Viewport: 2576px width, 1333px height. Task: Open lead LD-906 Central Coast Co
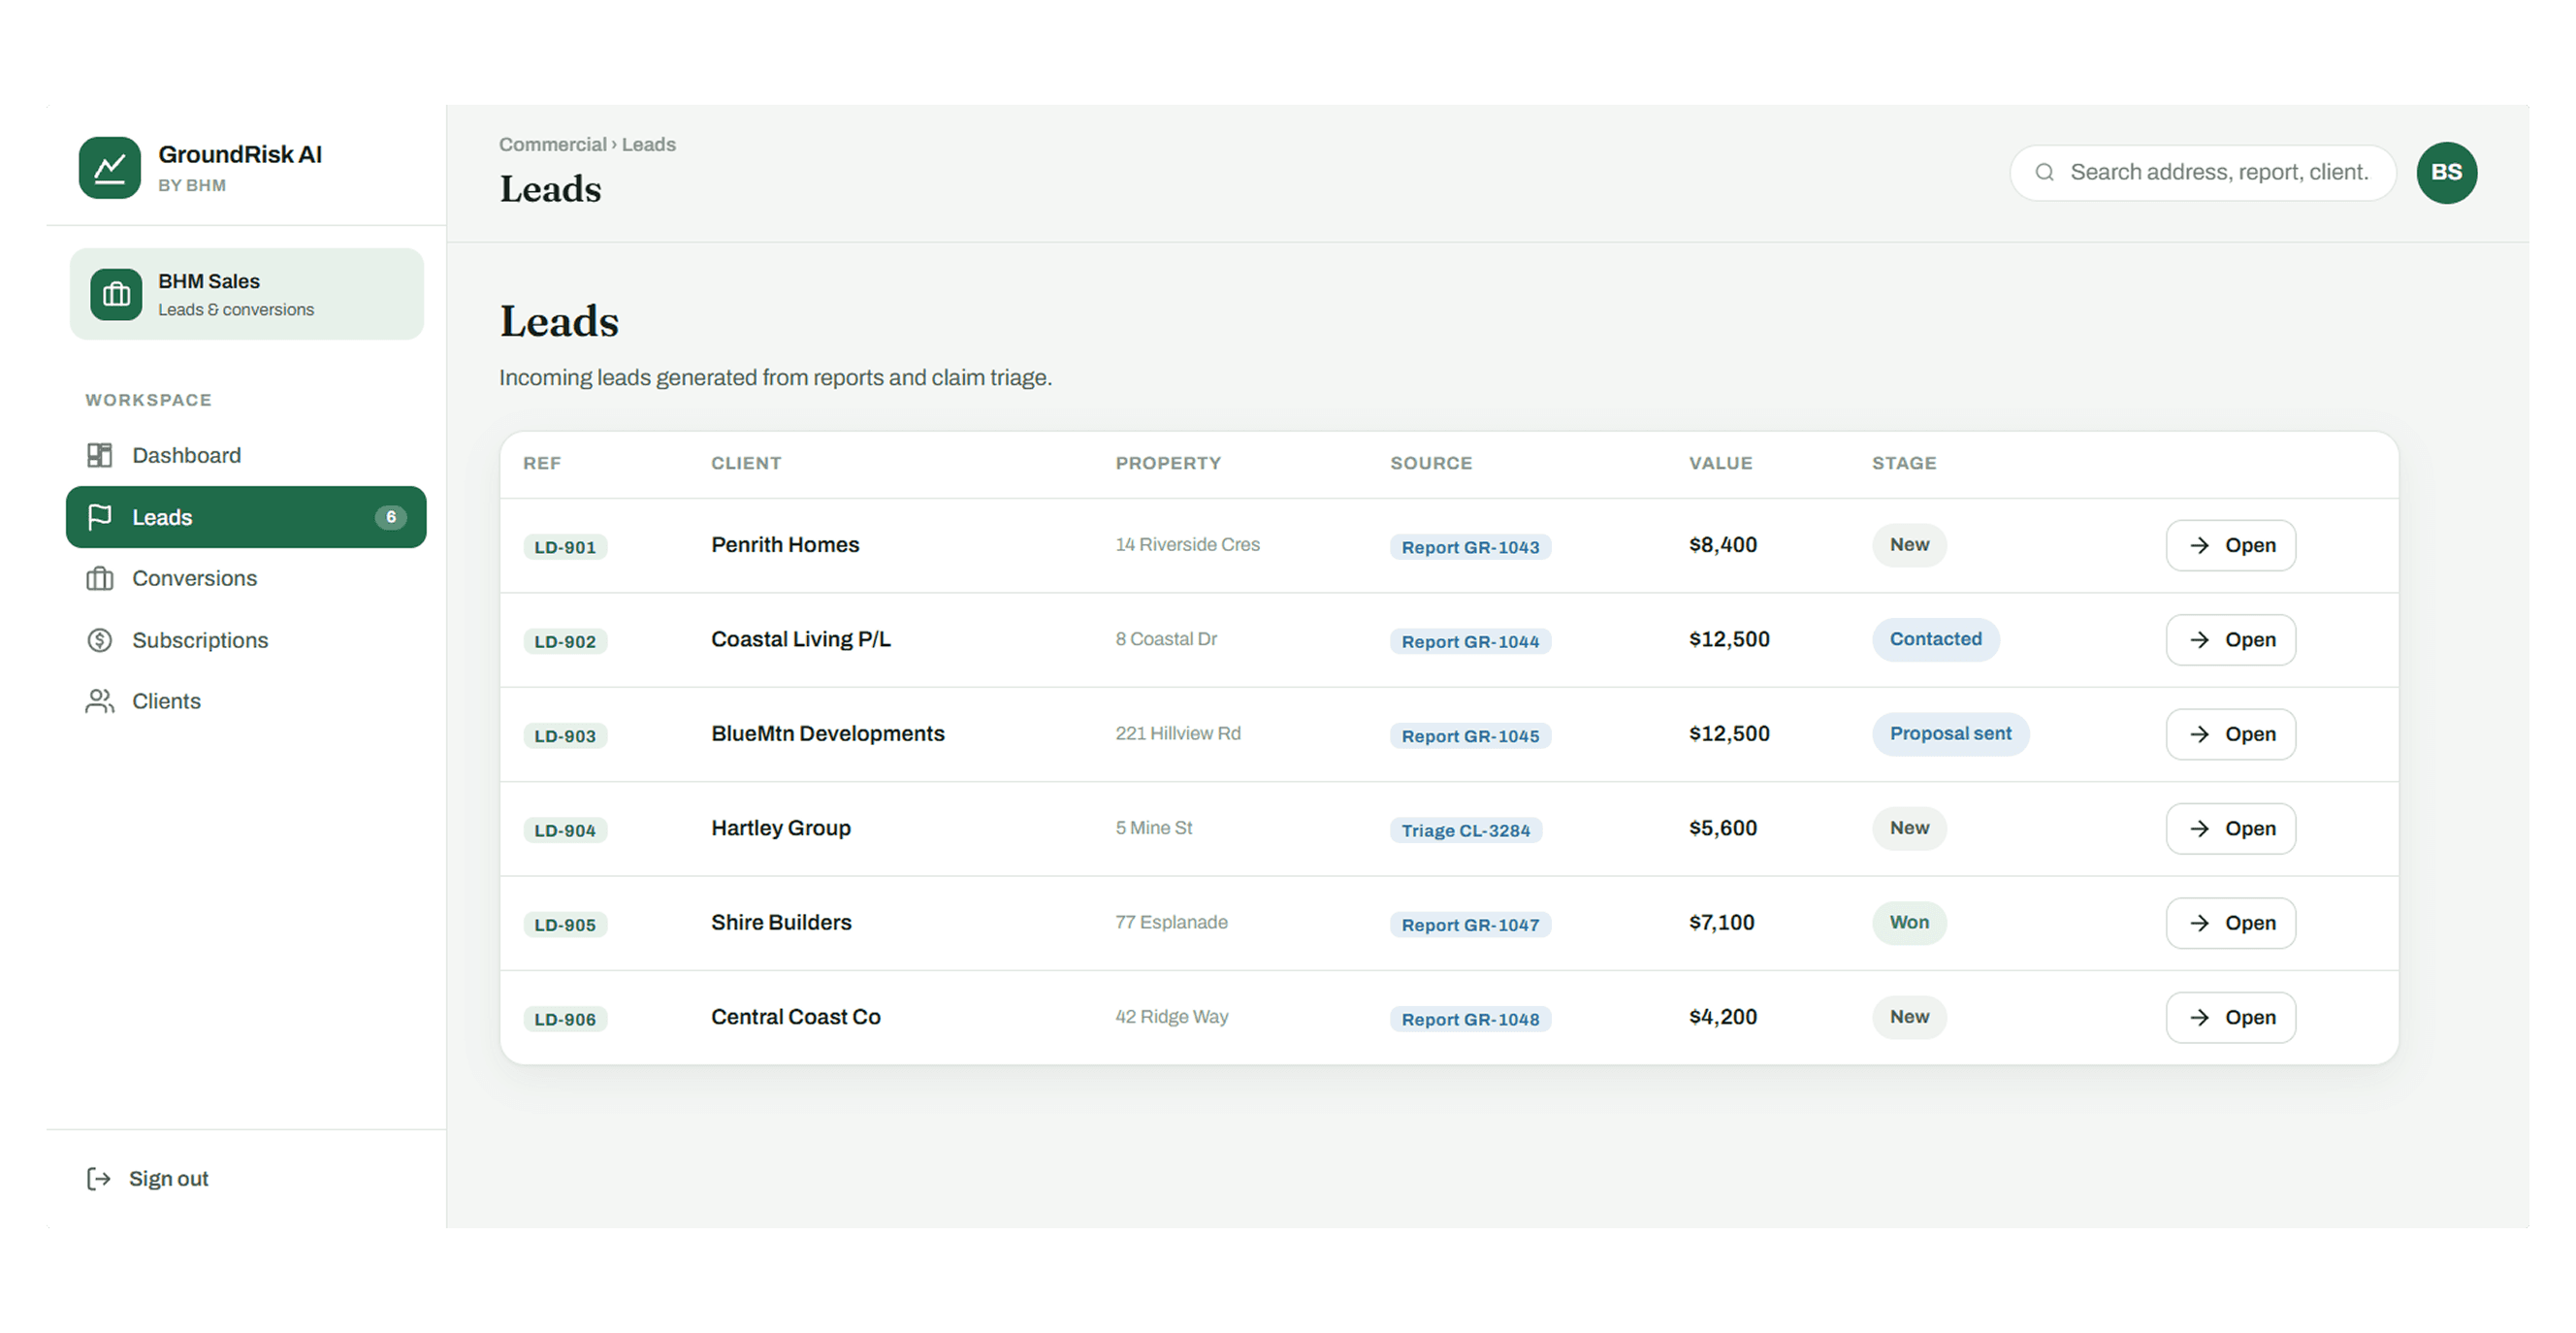tap(2231, 1018)
